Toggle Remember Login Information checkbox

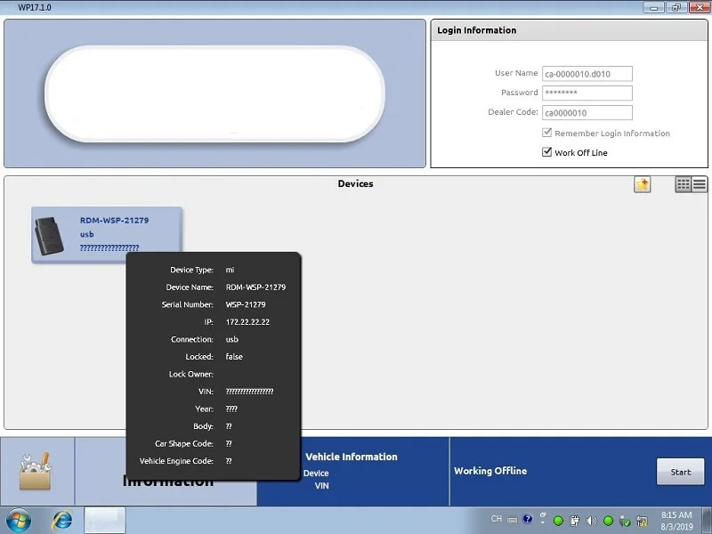point(546,133)
